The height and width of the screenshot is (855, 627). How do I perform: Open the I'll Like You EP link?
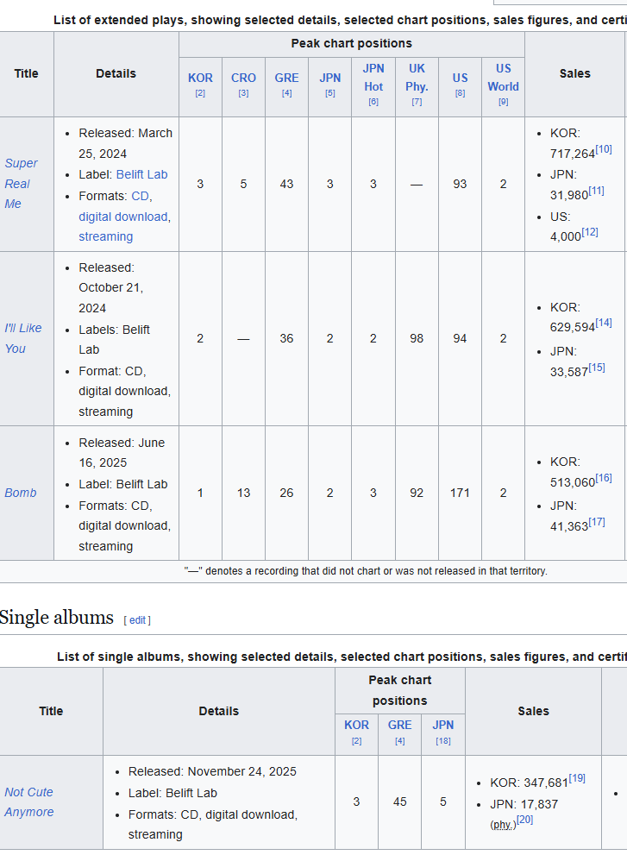(23, 338)
